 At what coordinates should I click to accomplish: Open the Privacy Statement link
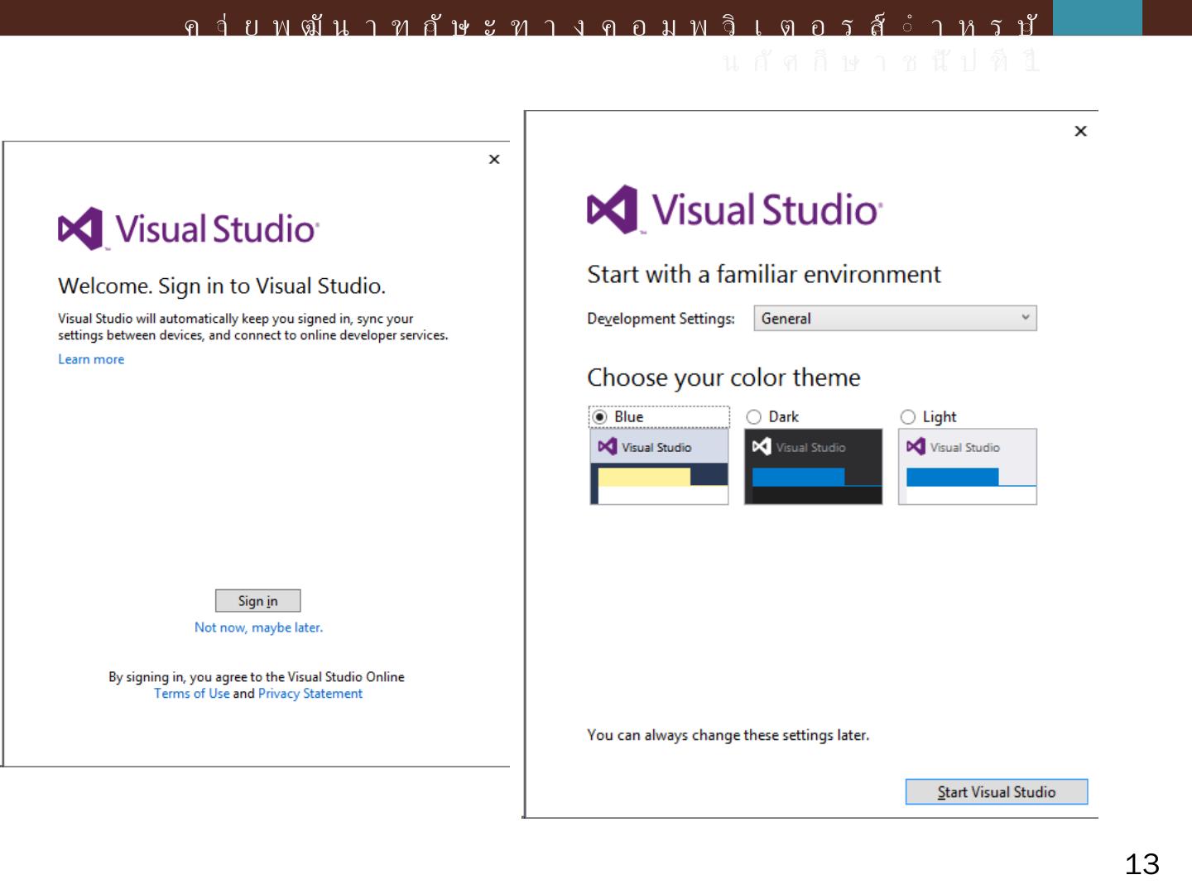pyautogui.click(x=310, y=694)
